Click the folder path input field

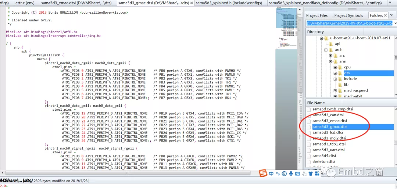coord(349,23)
